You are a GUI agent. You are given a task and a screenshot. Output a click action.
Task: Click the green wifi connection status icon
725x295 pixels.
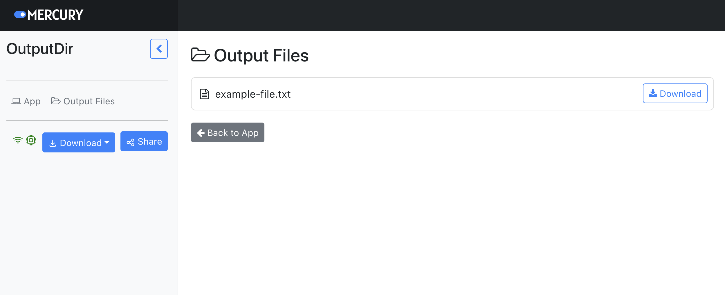pos(18,140)
